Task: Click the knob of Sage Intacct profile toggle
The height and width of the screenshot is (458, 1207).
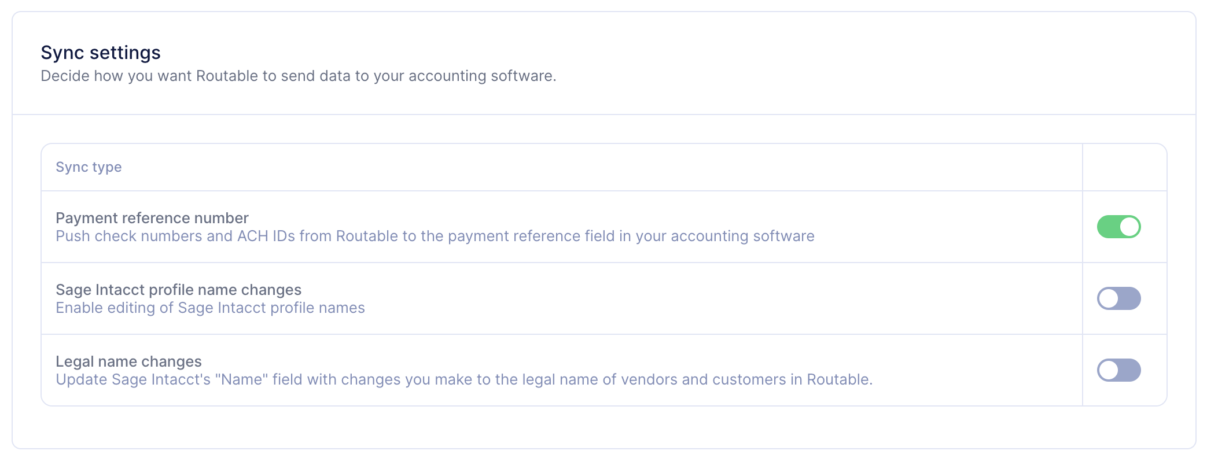Action: 1109,298
